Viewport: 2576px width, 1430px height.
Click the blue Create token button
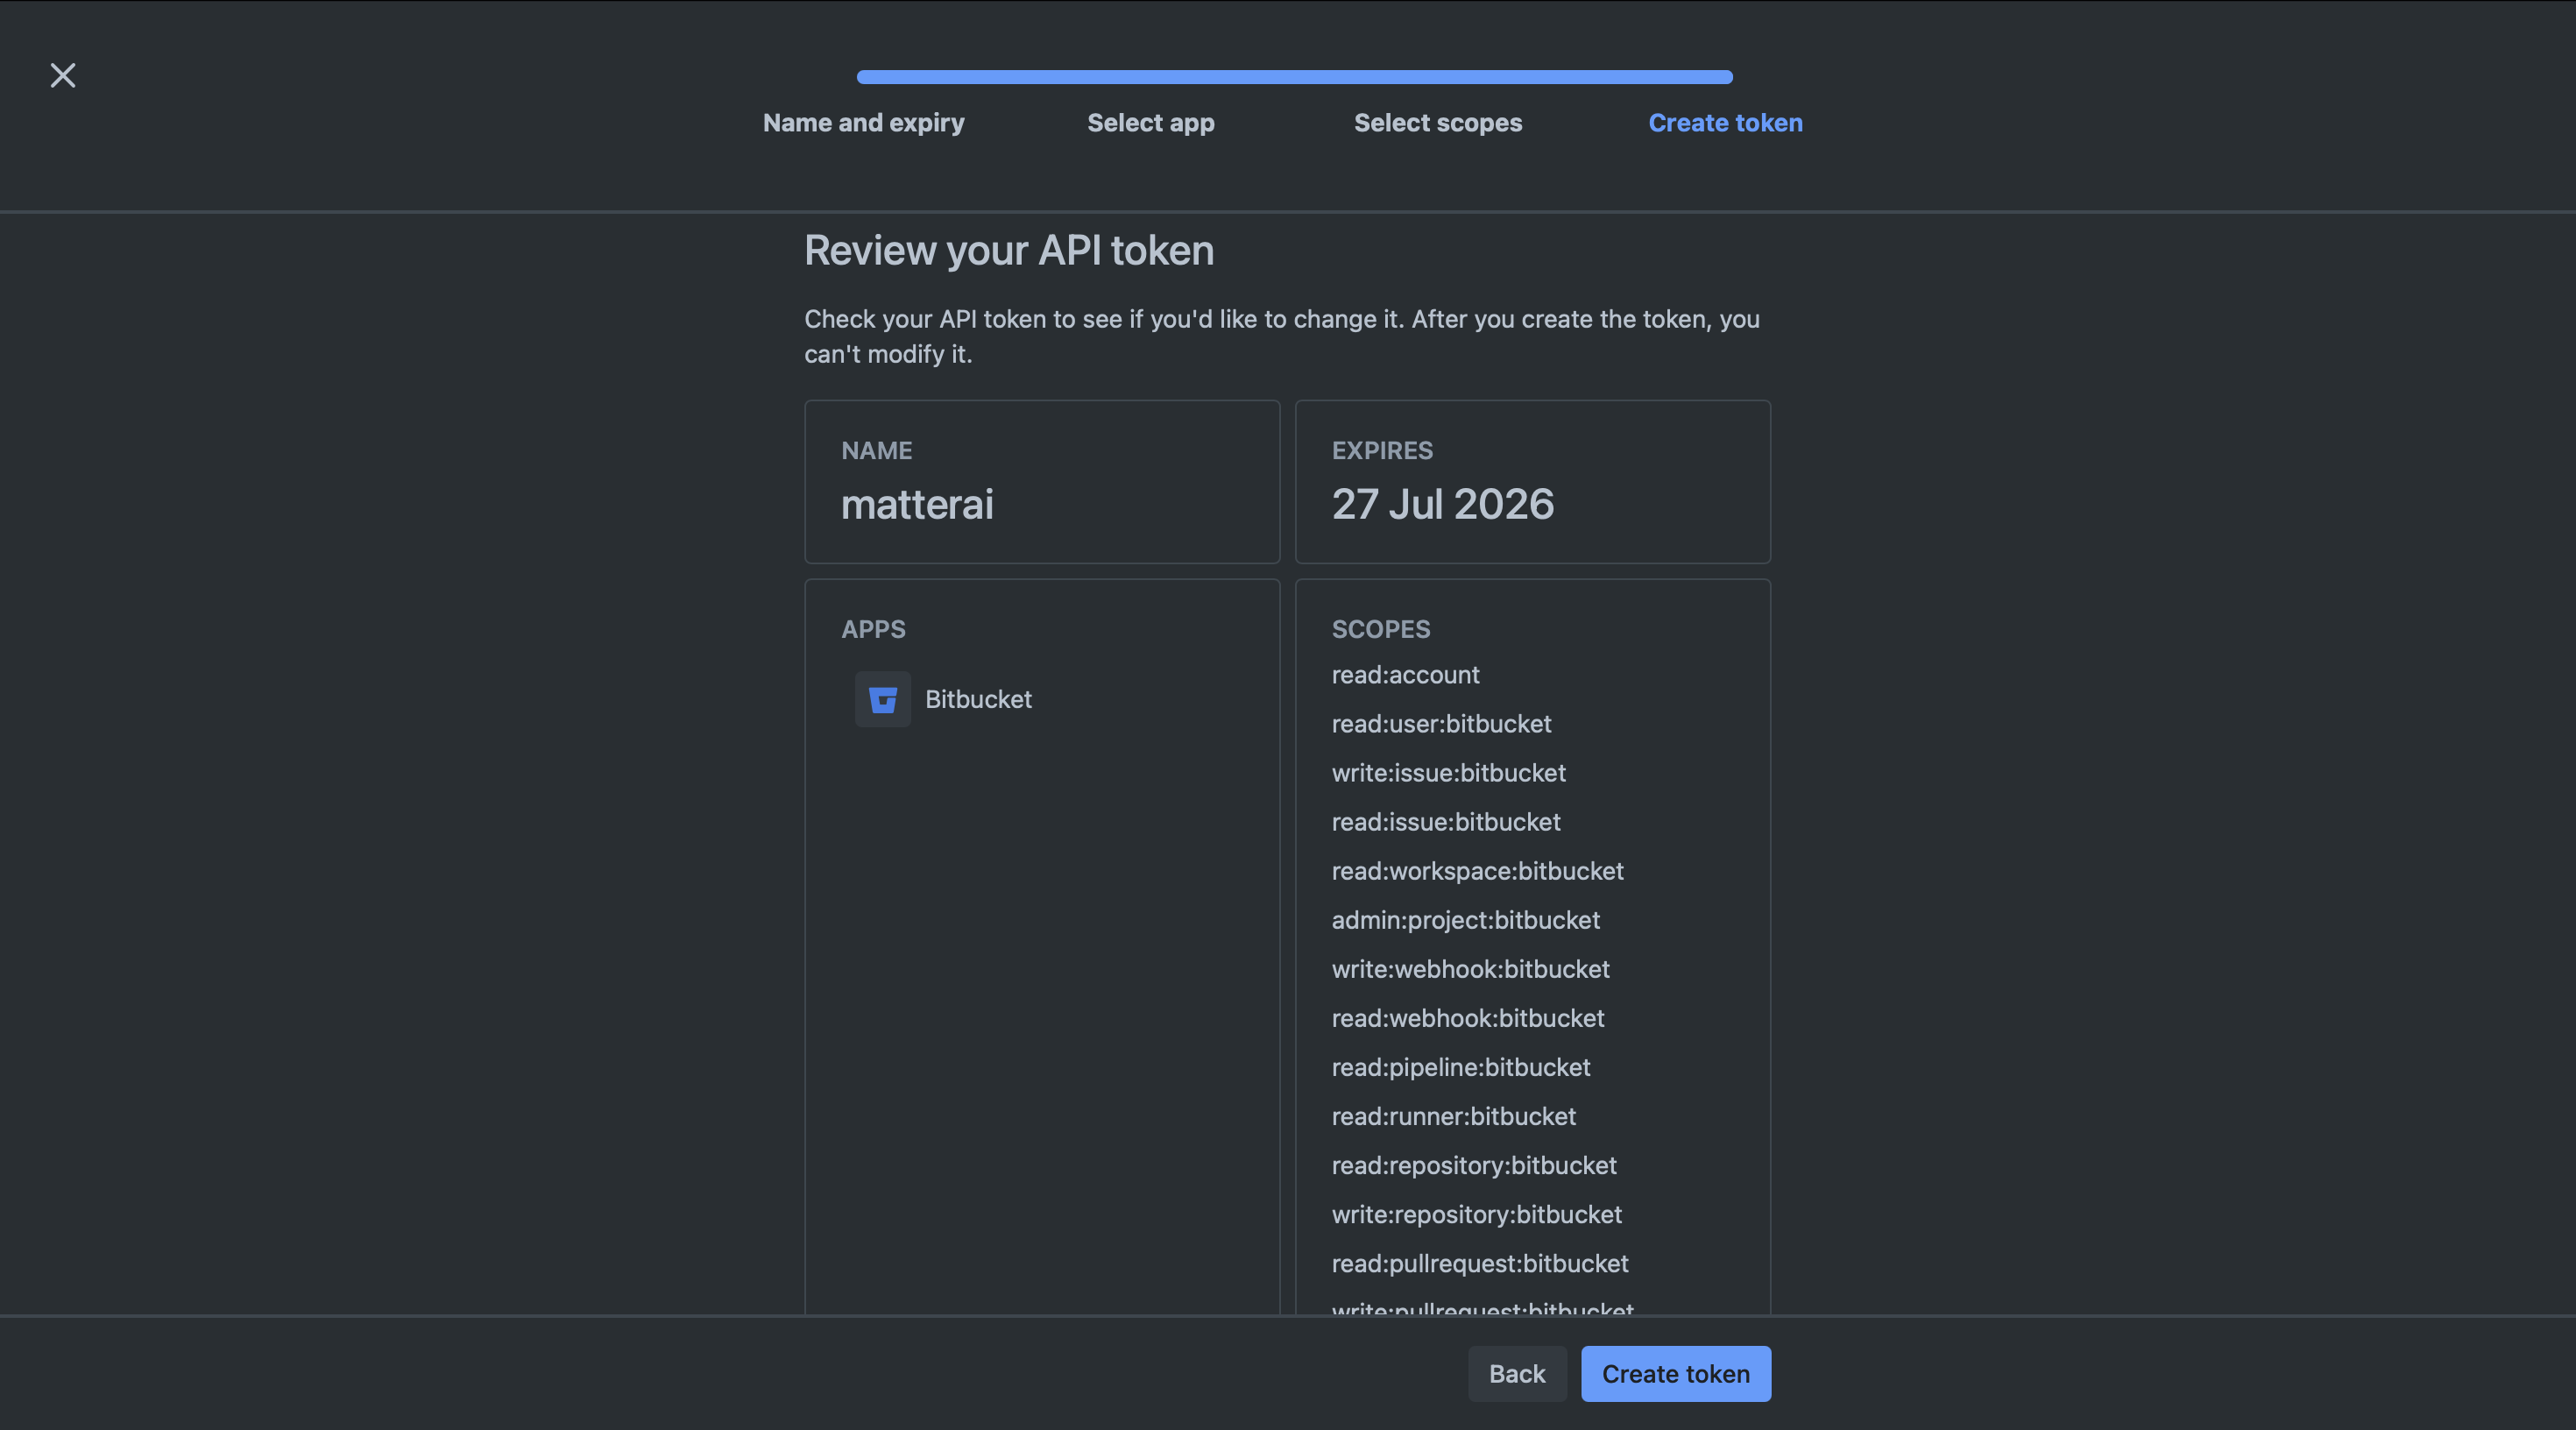(1675, 1374)
